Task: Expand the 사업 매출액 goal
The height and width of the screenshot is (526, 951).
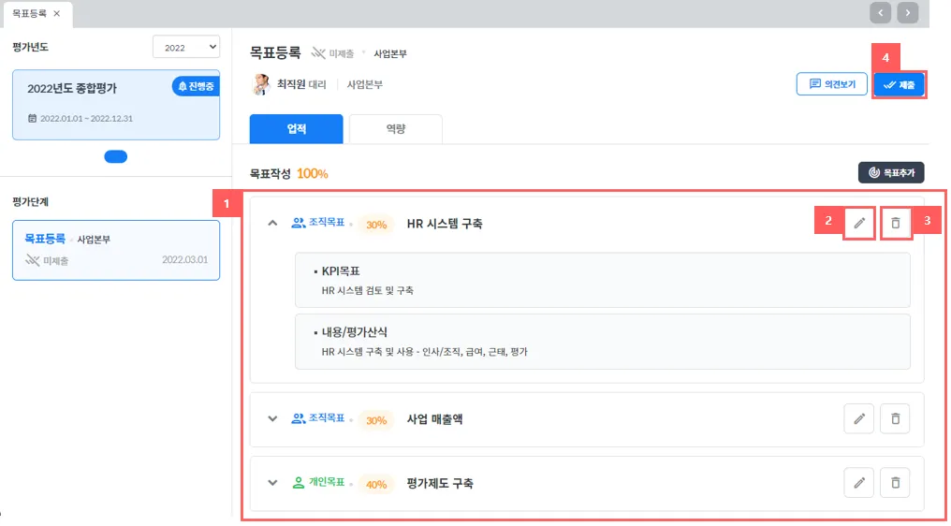Action: click(x=272, y=419)
